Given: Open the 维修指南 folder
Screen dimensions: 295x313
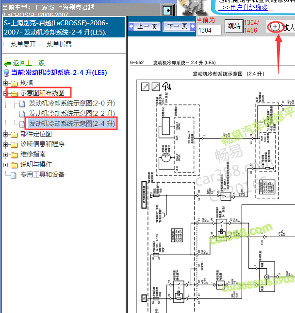Looking at the screenshot, I should tap(33, 154).
